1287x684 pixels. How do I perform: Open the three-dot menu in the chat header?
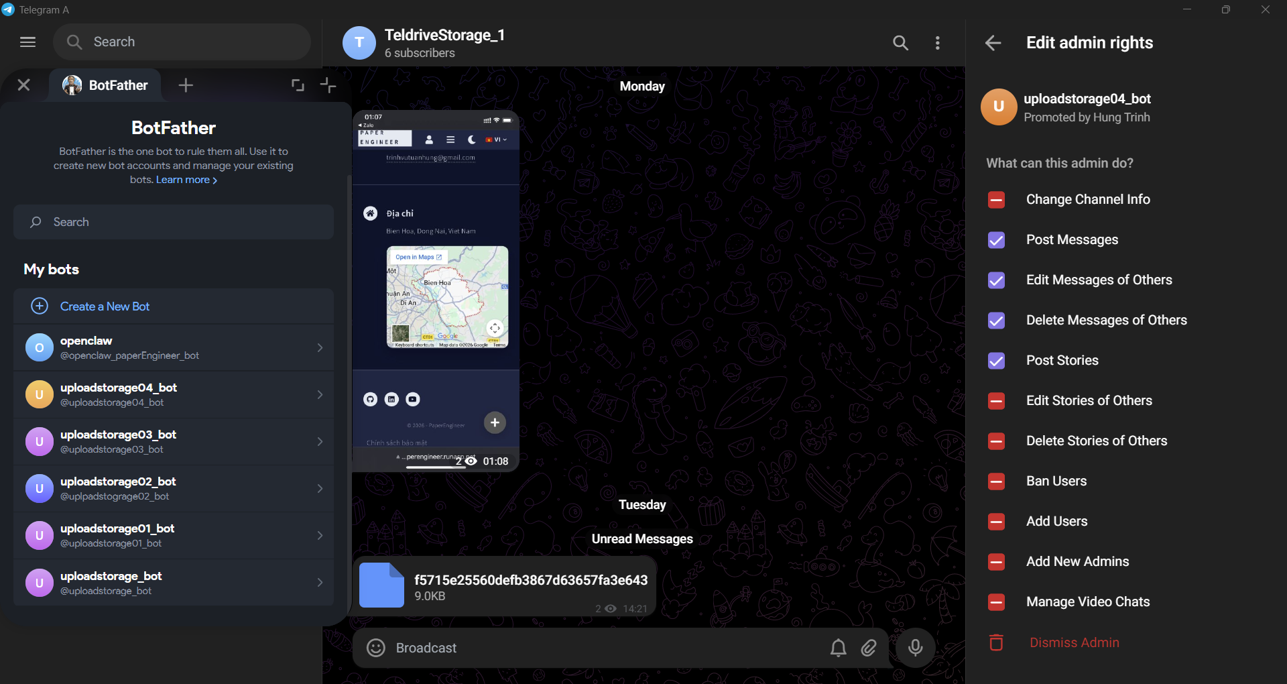click(937, 42)
